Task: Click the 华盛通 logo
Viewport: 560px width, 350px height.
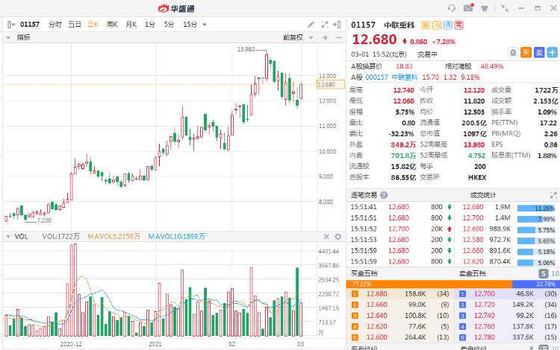Action: pyautogui.click(x=176, y=8)
